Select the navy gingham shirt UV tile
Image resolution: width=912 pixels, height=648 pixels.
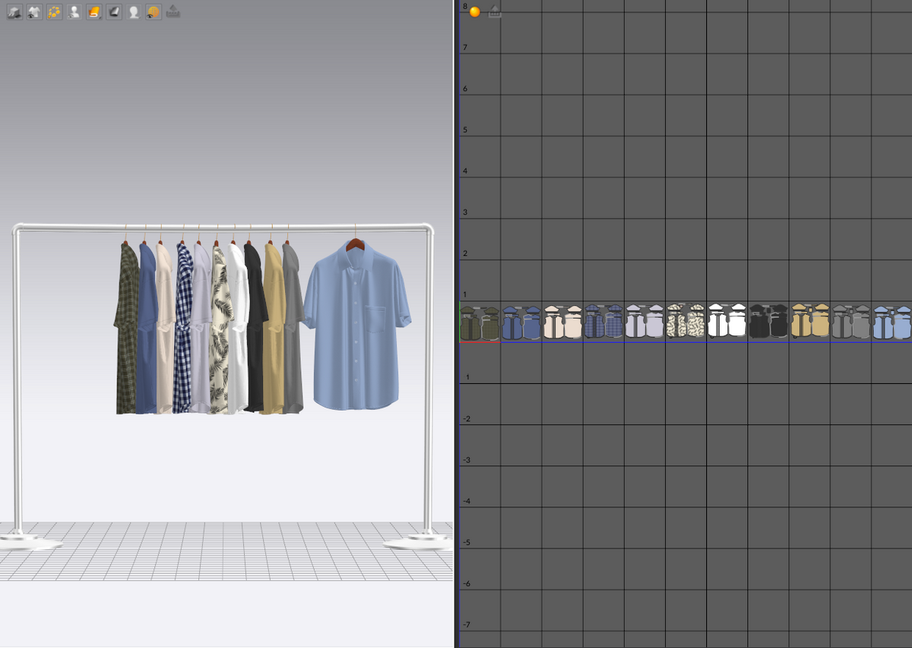coord(603,322)
